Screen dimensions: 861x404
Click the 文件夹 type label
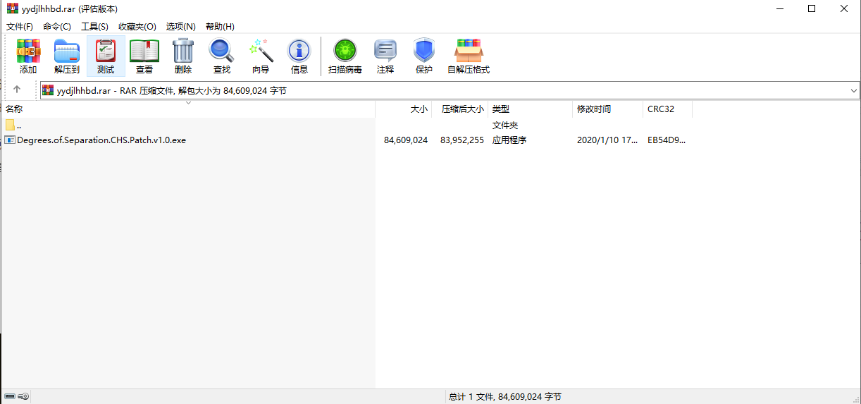click(505, 125)
